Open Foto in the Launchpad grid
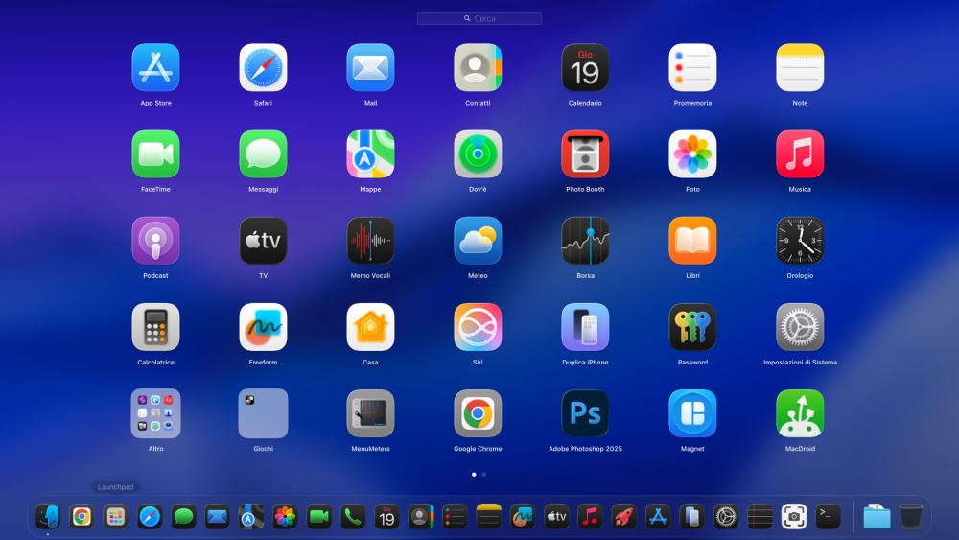 (x=692, y=154)
